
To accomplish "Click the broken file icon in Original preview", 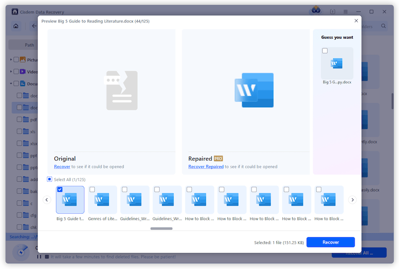I will click(122, 90).
